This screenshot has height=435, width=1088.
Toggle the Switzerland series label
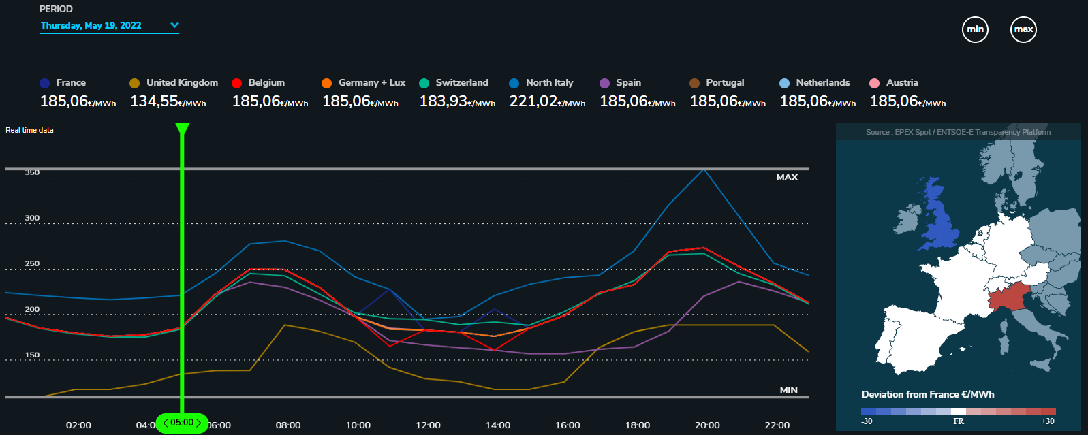[462, 82]
